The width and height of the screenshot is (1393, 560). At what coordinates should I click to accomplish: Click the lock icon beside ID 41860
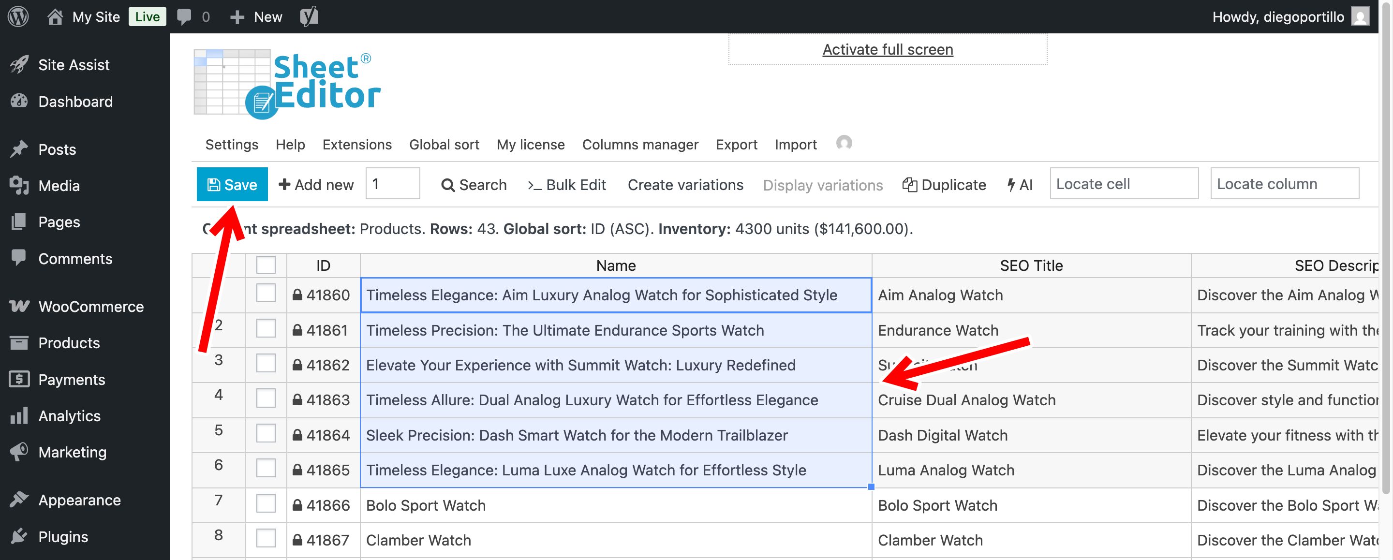coord(297,295)
